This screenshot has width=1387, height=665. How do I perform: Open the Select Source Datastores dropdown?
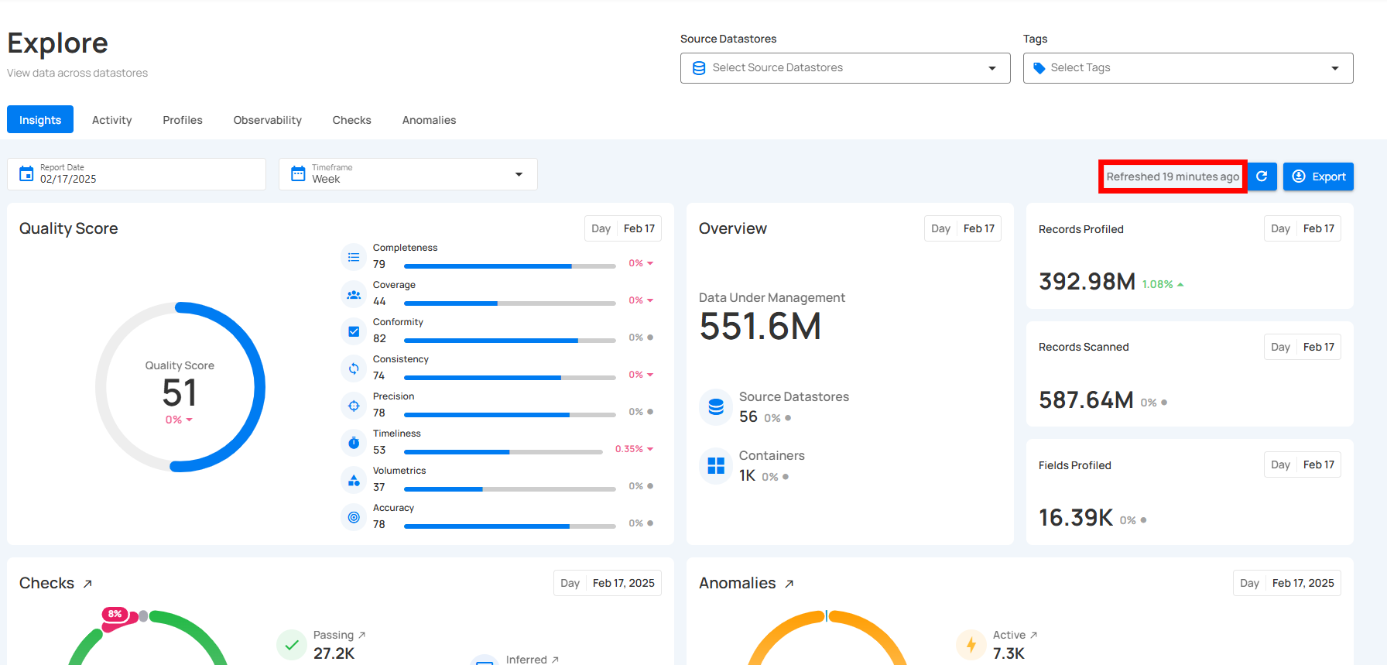click(x=845, y=68)
